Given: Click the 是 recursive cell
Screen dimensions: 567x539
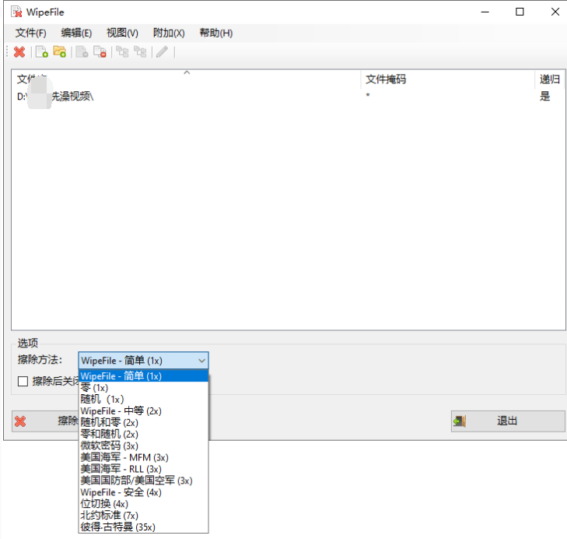Looking at the screenshot, I should pos(544,97).
